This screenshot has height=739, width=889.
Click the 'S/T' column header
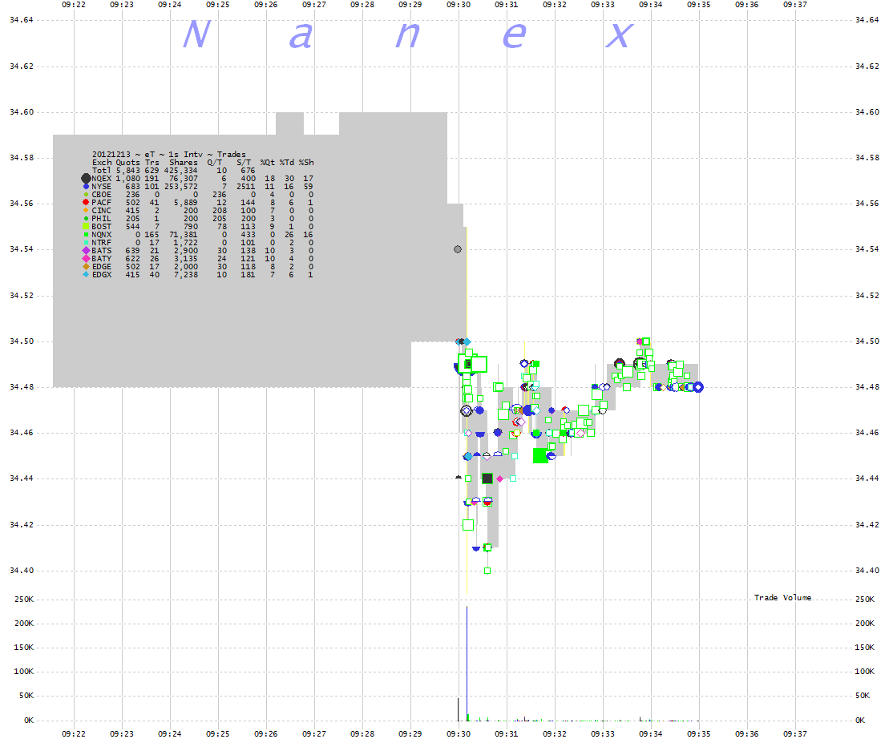point(244,162)
